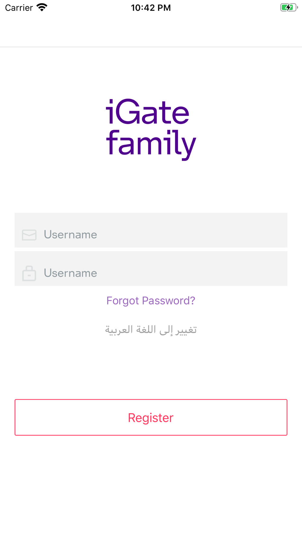Tap the 10:42 PM clock
This screenshot has height=538, width=302.
point(151,8)
